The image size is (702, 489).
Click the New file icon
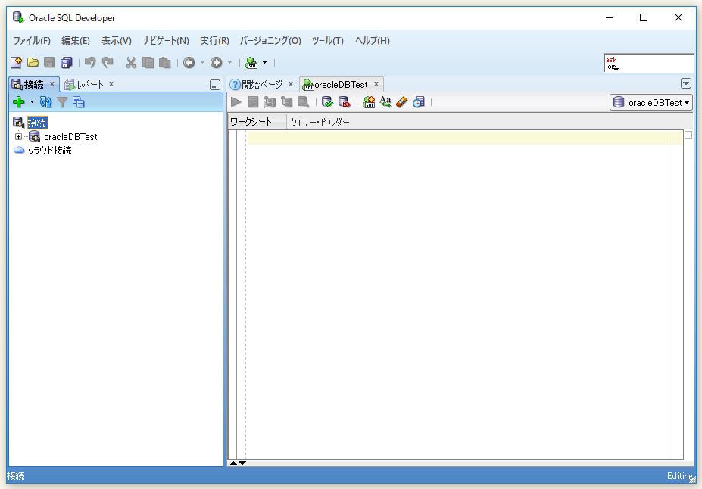pyautogui.click(x=16, y=63)
